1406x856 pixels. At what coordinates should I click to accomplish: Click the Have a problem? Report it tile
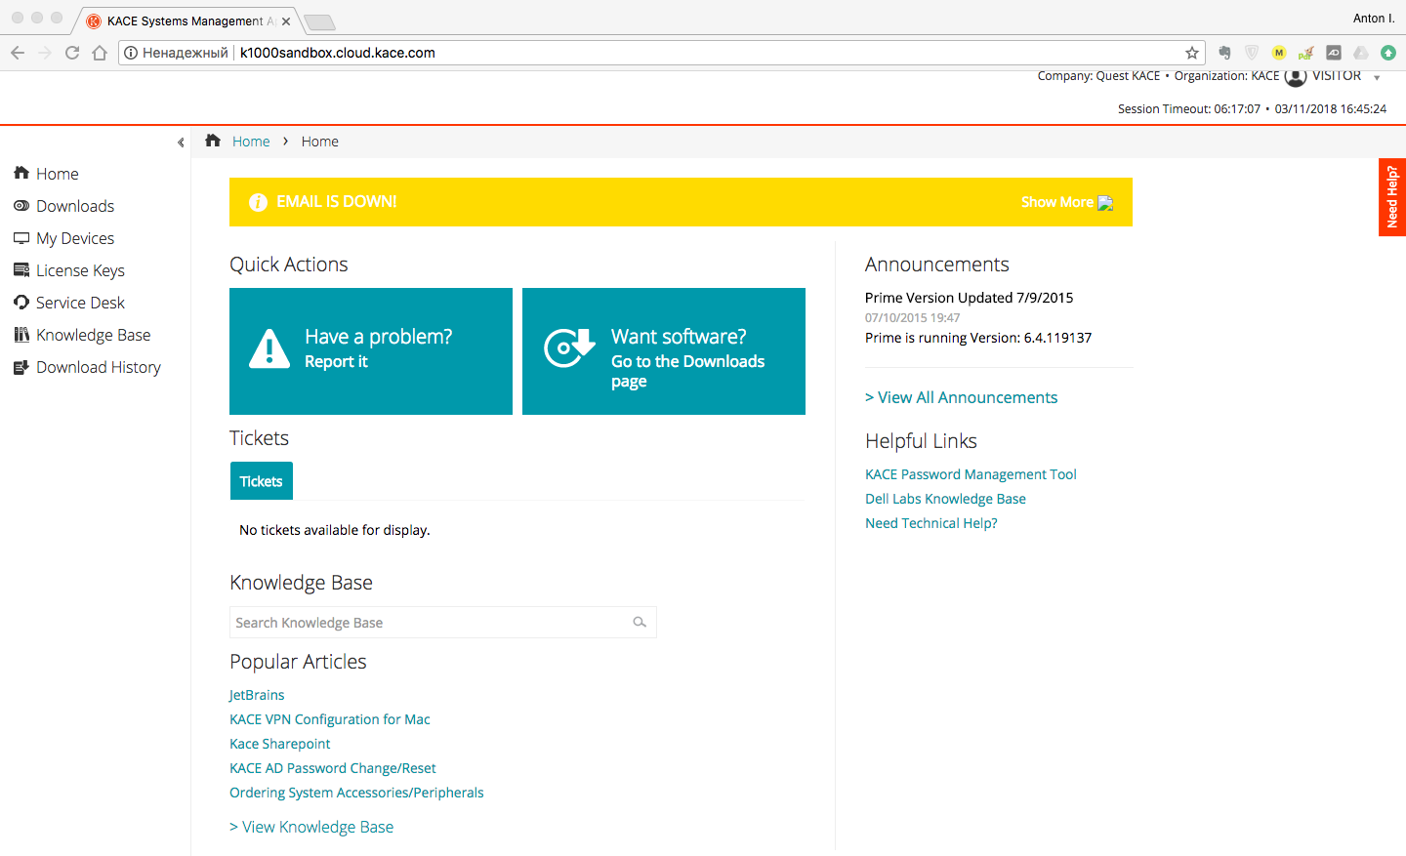coord(371,351)
